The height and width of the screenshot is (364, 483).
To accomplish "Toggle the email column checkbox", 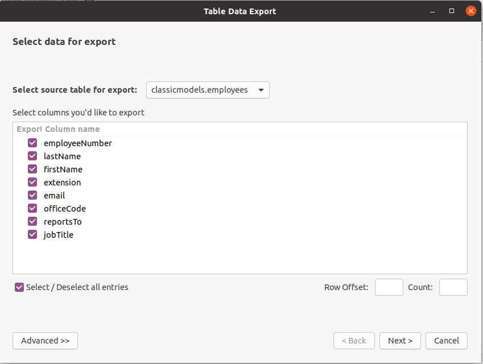I will tap(32, 196).
